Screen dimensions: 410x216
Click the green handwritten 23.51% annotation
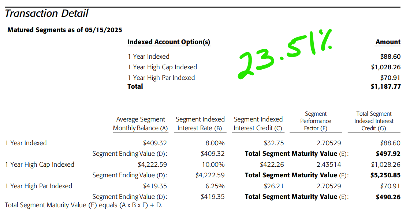click(x=285, y=53)
